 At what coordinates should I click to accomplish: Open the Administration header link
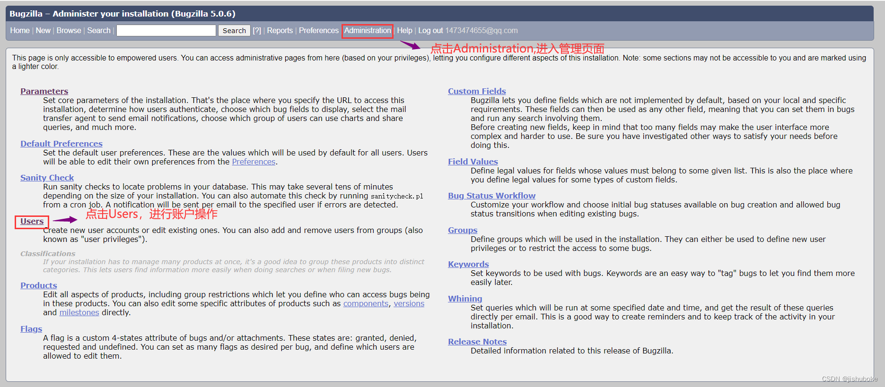point(368,30)
